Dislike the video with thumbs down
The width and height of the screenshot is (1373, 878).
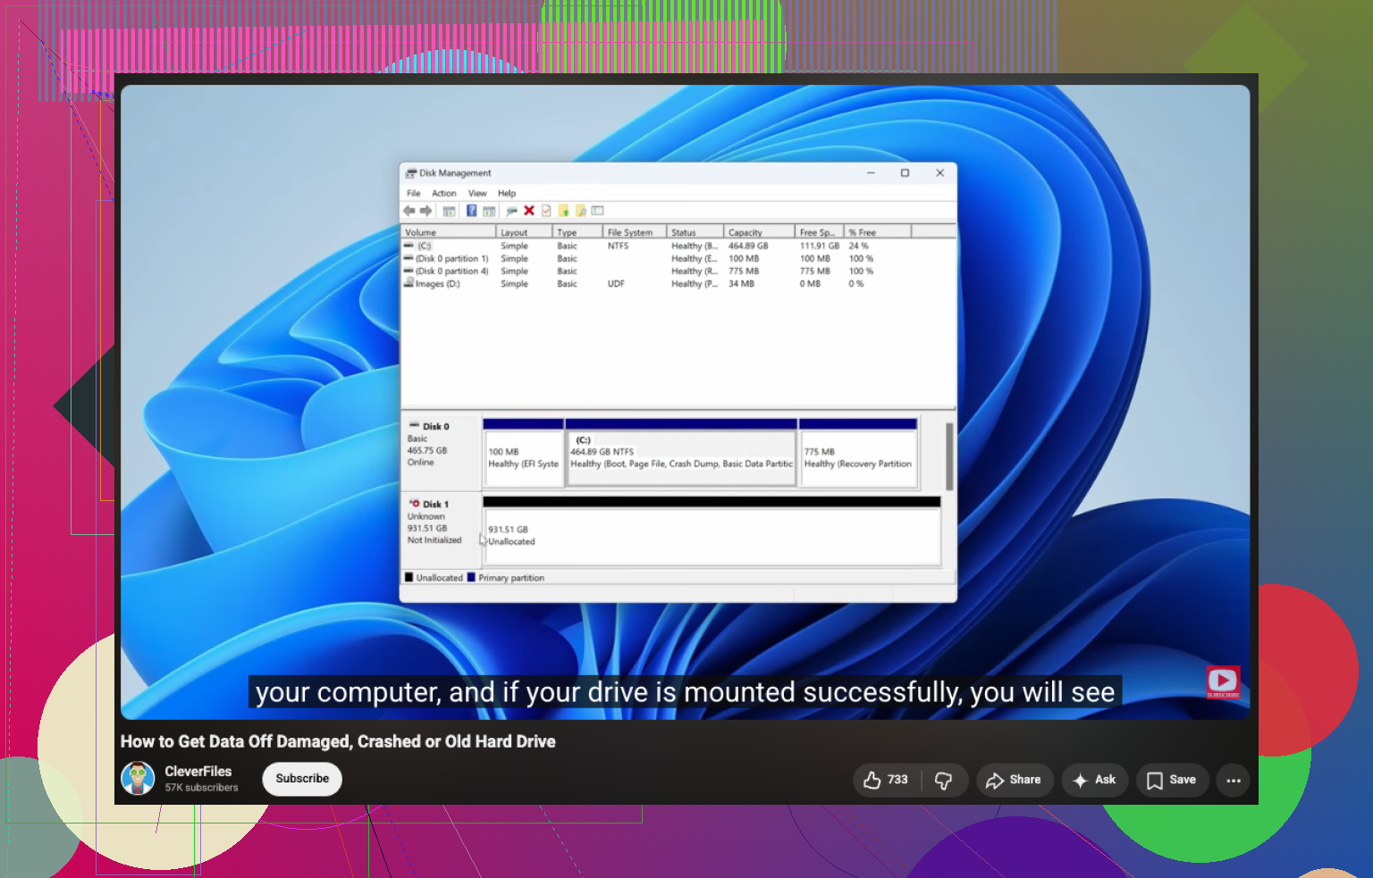click(x=944, y=780)
